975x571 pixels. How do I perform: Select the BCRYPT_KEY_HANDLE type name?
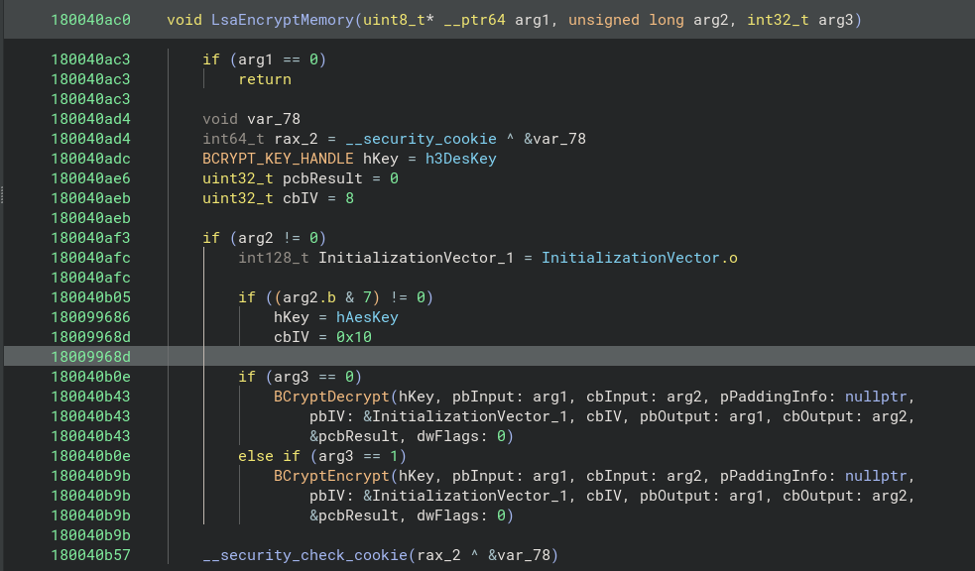pyautogui.click(x=278, y=159)
